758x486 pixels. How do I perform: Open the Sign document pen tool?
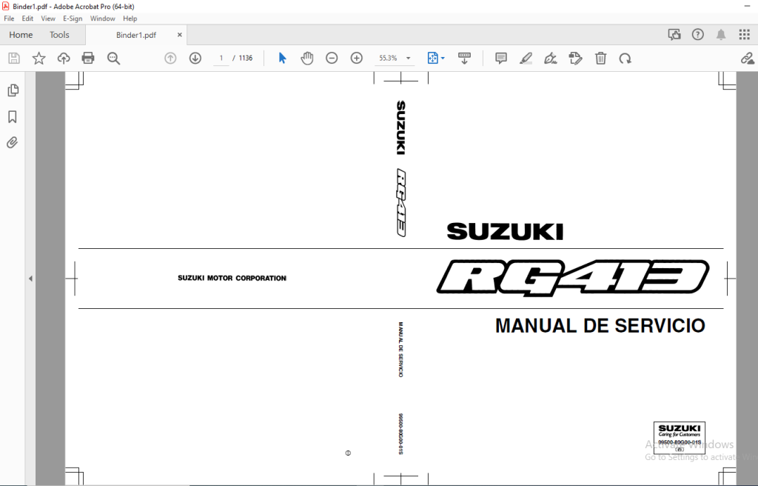pos(551,59)
